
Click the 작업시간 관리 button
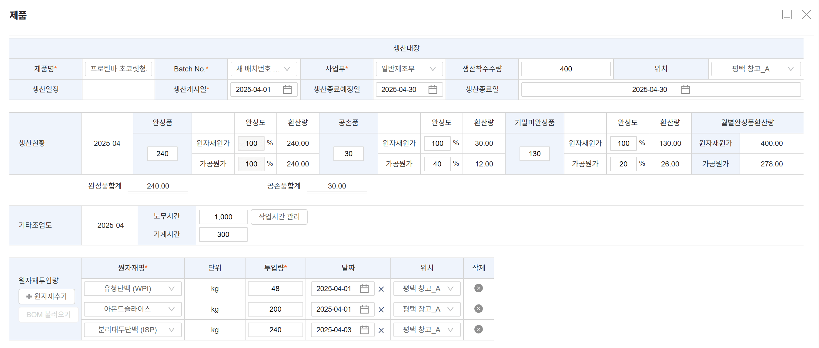(x=279, y=217)
